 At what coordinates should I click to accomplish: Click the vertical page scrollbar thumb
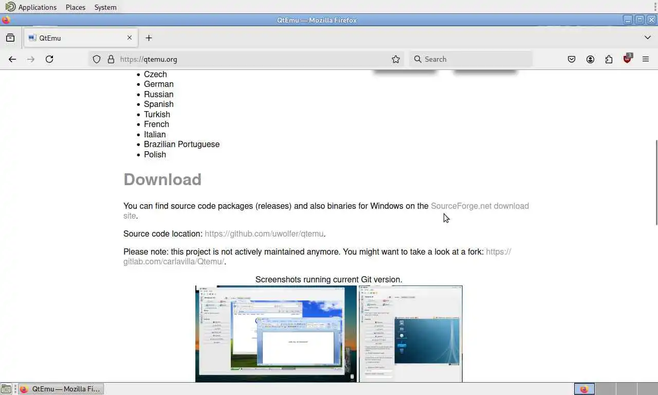(656, 182)
